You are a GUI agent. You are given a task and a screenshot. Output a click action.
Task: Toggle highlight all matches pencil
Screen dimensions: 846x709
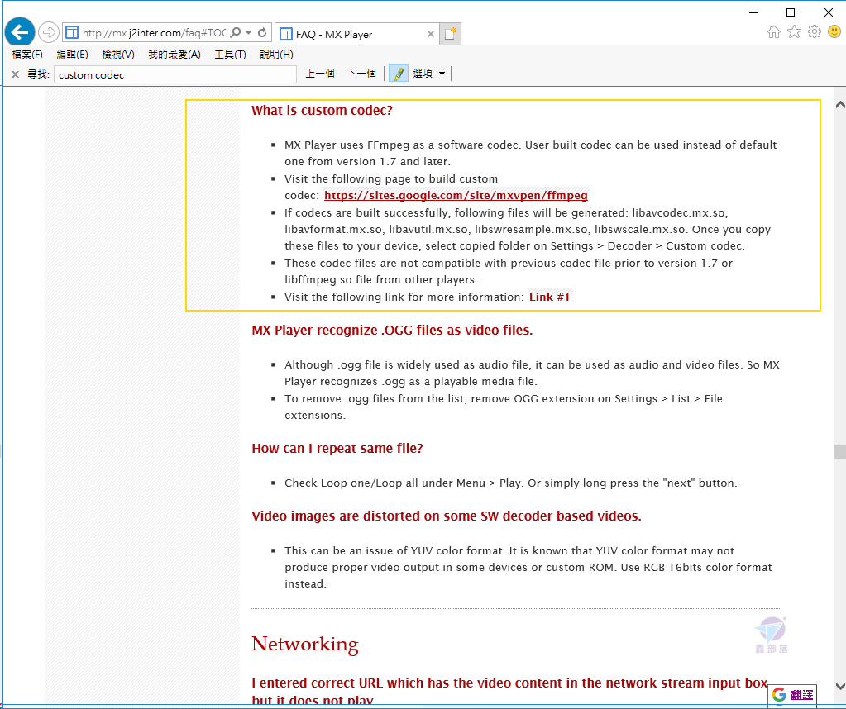398,74
